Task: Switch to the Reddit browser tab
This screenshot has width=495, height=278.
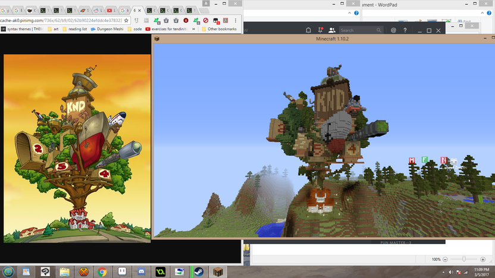Action: [98, 10]
